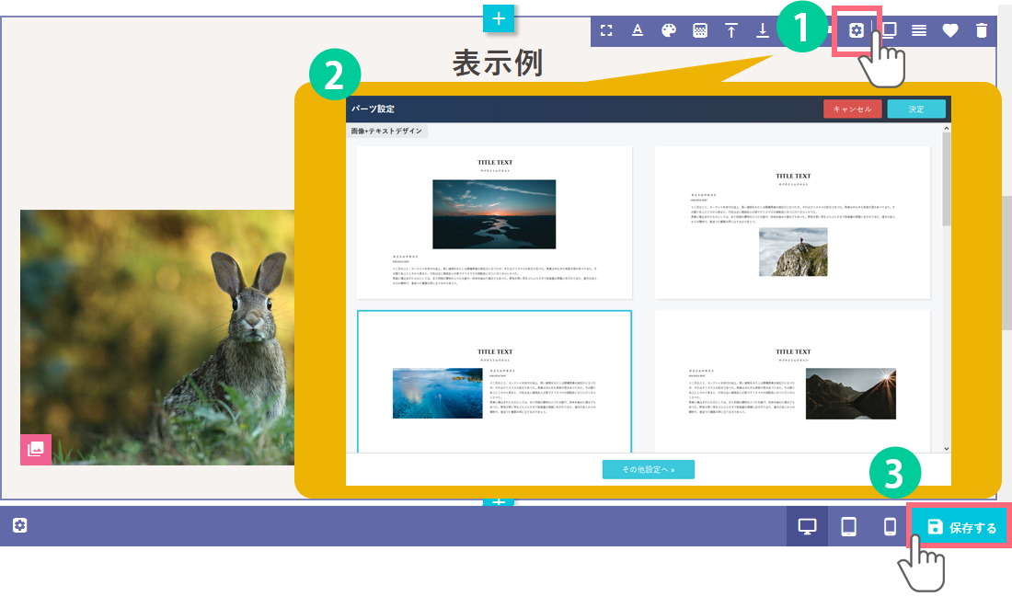
Task: Open その他設定へ link at dialog bottom
Action: [648, 469]
